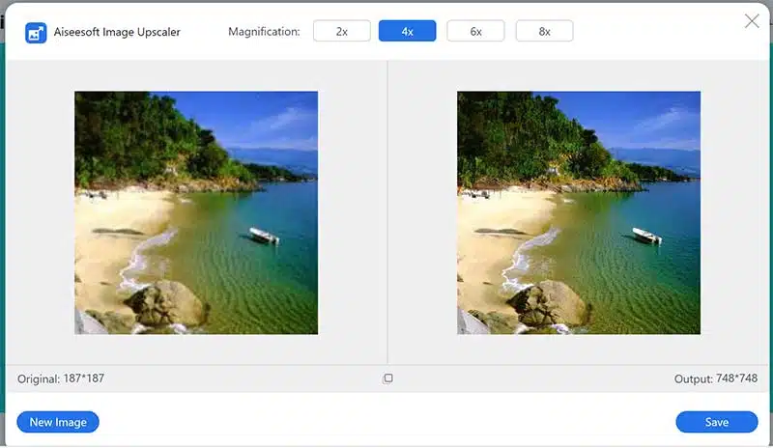Viewport: 773px width, 448px height.
Task: Click the large rock in the output image
Action: click(549, 303)
